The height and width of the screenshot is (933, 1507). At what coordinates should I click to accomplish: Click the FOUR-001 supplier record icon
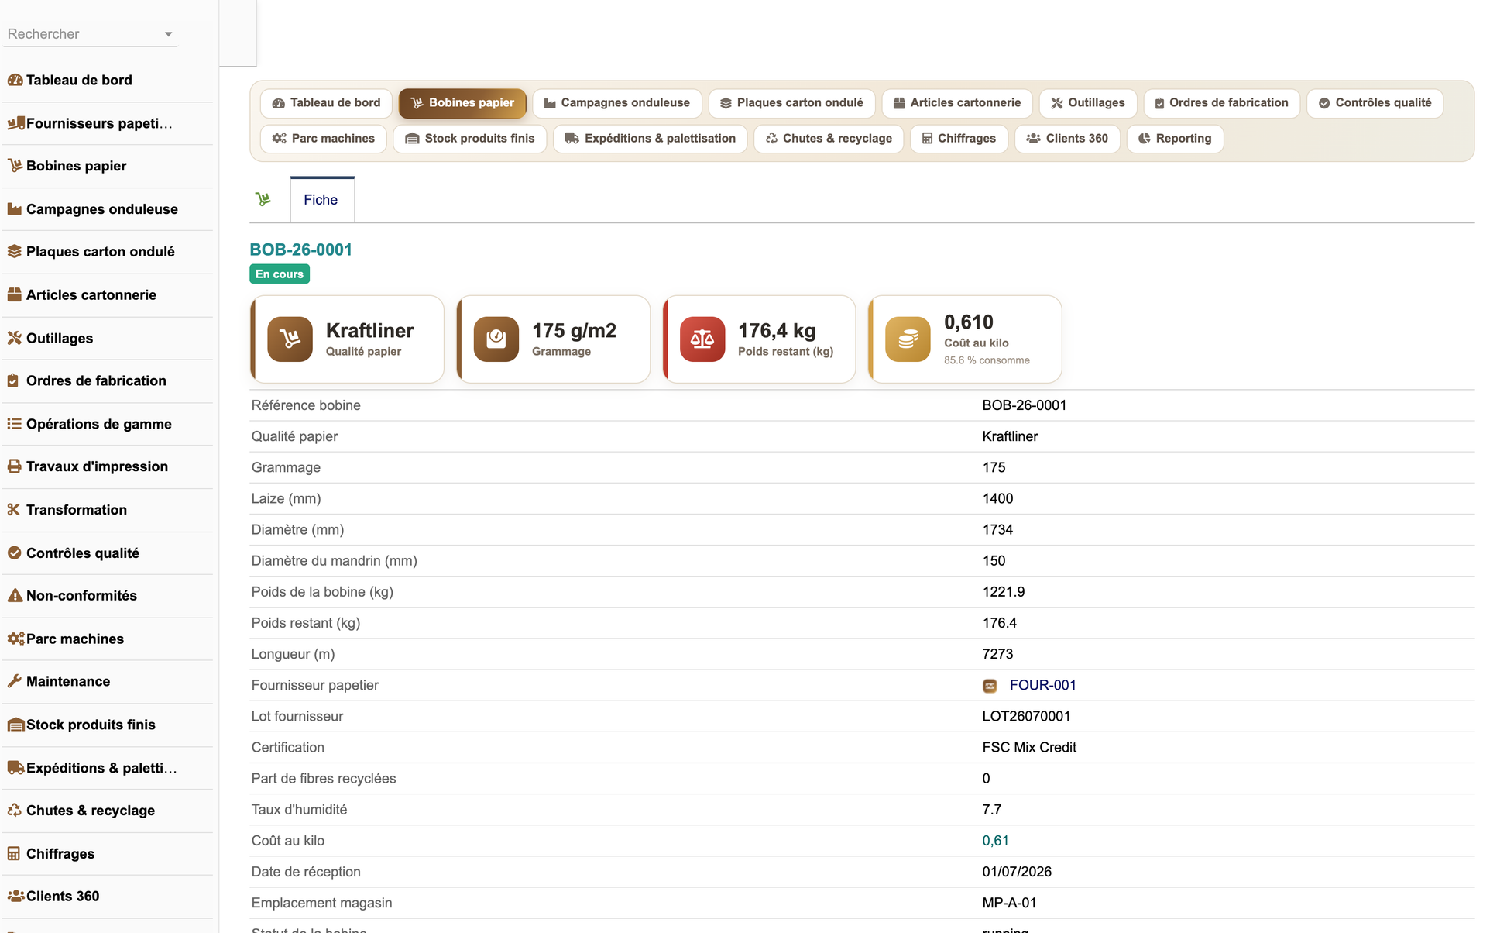click(x=990, y=686)
